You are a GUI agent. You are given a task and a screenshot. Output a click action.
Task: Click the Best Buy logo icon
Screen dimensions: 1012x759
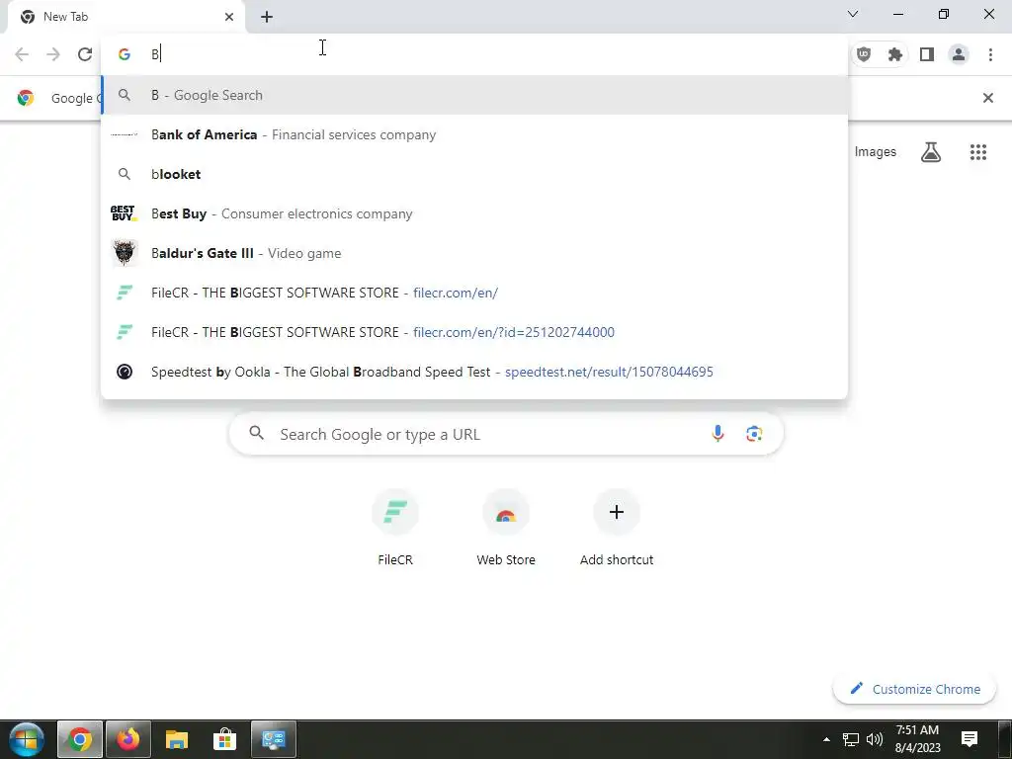[x=124, y=213]
